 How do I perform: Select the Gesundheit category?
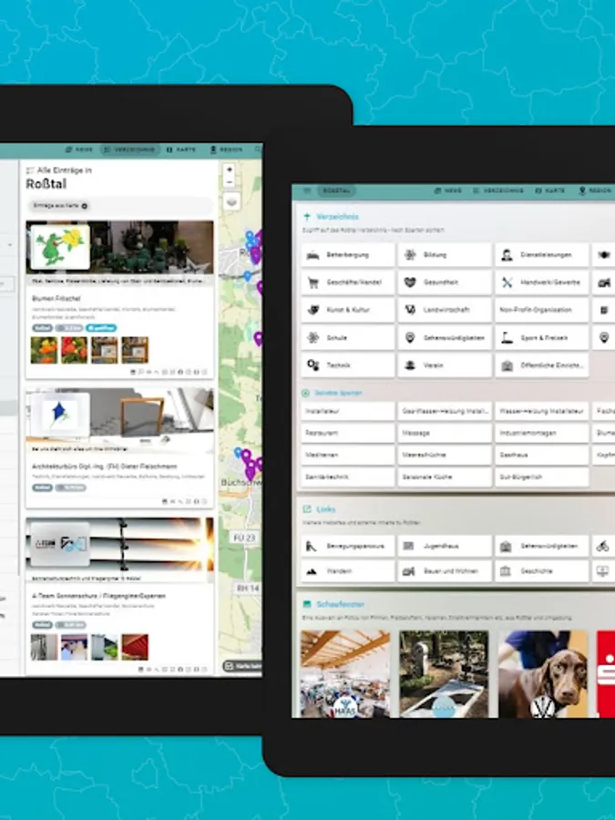[x=445, y=282]
